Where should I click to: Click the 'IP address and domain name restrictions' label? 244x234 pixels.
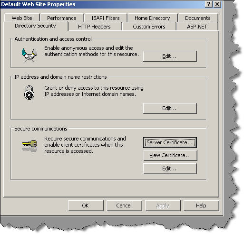click(x=60, y=77)
